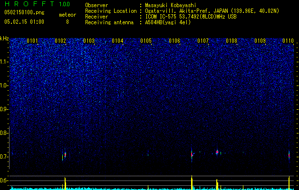
Task: Click the ICOM IC-575 receiver text
Action: (191, 17)
